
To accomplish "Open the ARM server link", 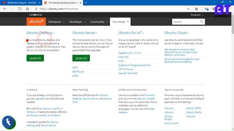I will tap(75, 67).
